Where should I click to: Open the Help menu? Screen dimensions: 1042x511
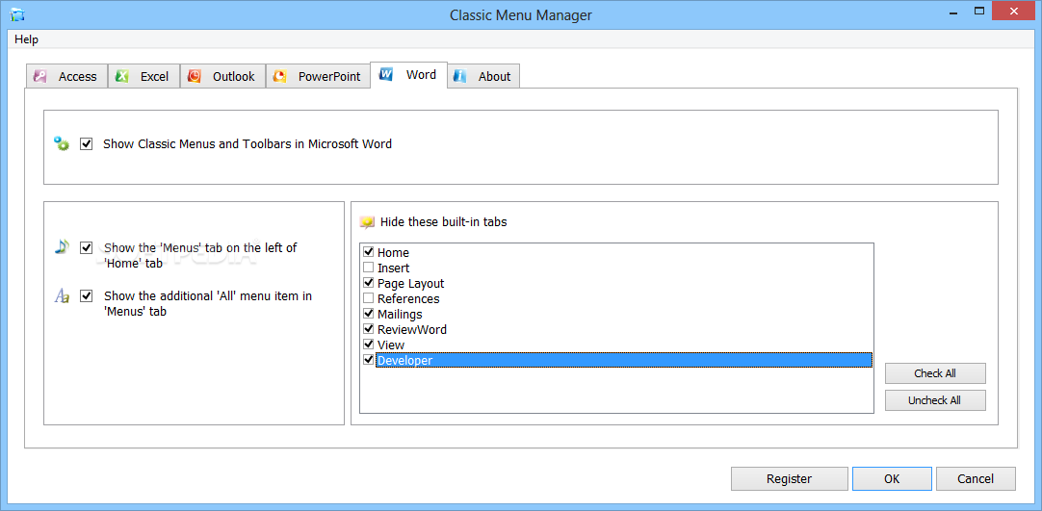pos(27,39)
